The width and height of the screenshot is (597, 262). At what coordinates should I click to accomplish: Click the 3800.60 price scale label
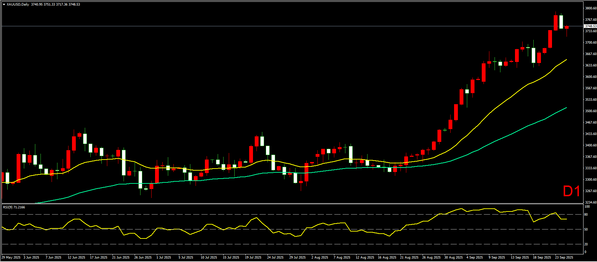point(590,8)
